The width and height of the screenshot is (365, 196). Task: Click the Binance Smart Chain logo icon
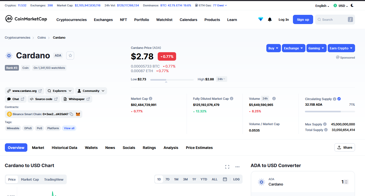9,114
